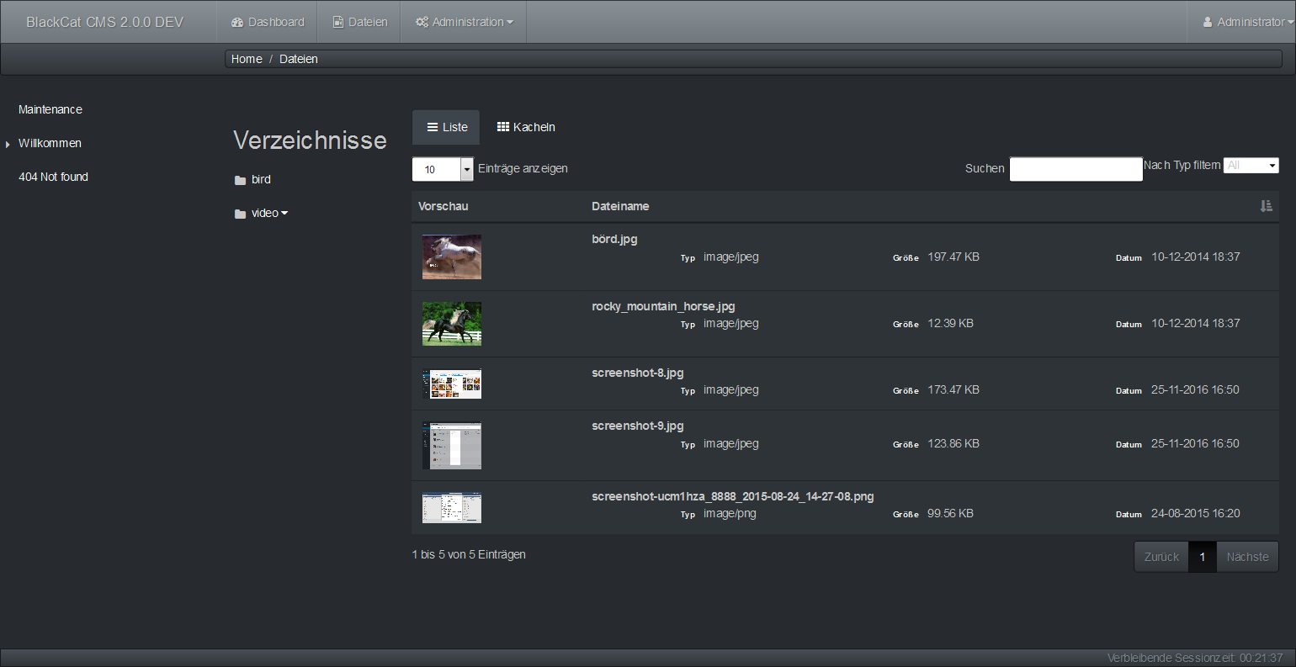Click the Kacheln grid icon
Viewport: 1296px width, 667px height.
(x=503, y=127)
